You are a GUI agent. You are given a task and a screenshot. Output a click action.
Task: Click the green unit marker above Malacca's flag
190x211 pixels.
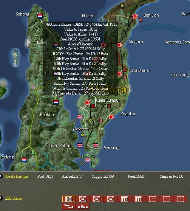pos(91,120)
